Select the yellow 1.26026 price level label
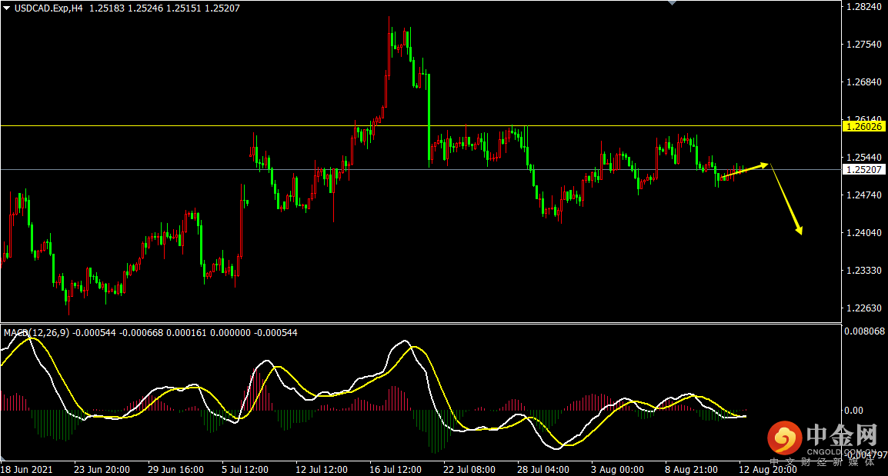The image size is (888, 476). (x=863, y=126)
